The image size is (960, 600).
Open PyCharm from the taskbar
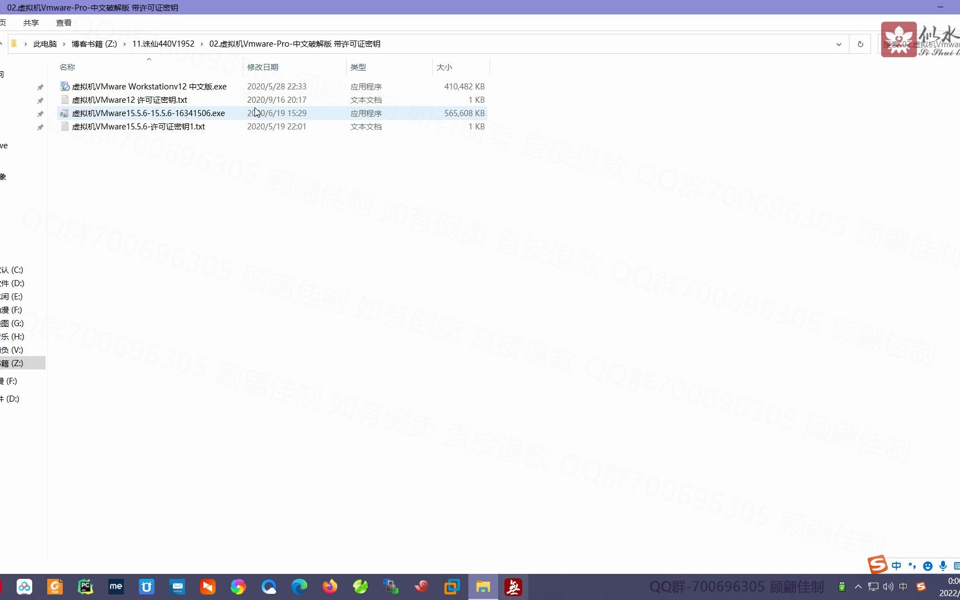[x=86, y=587]
